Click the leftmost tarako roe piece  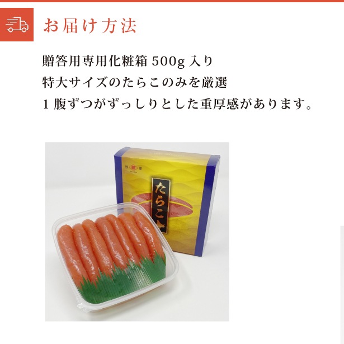point(69,252)
